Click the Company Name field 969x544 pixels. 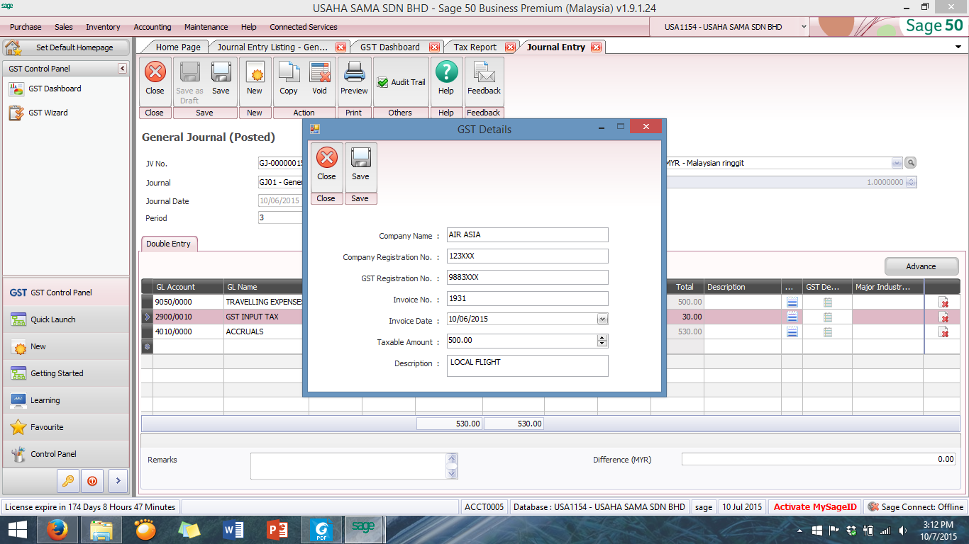(527, 234)
